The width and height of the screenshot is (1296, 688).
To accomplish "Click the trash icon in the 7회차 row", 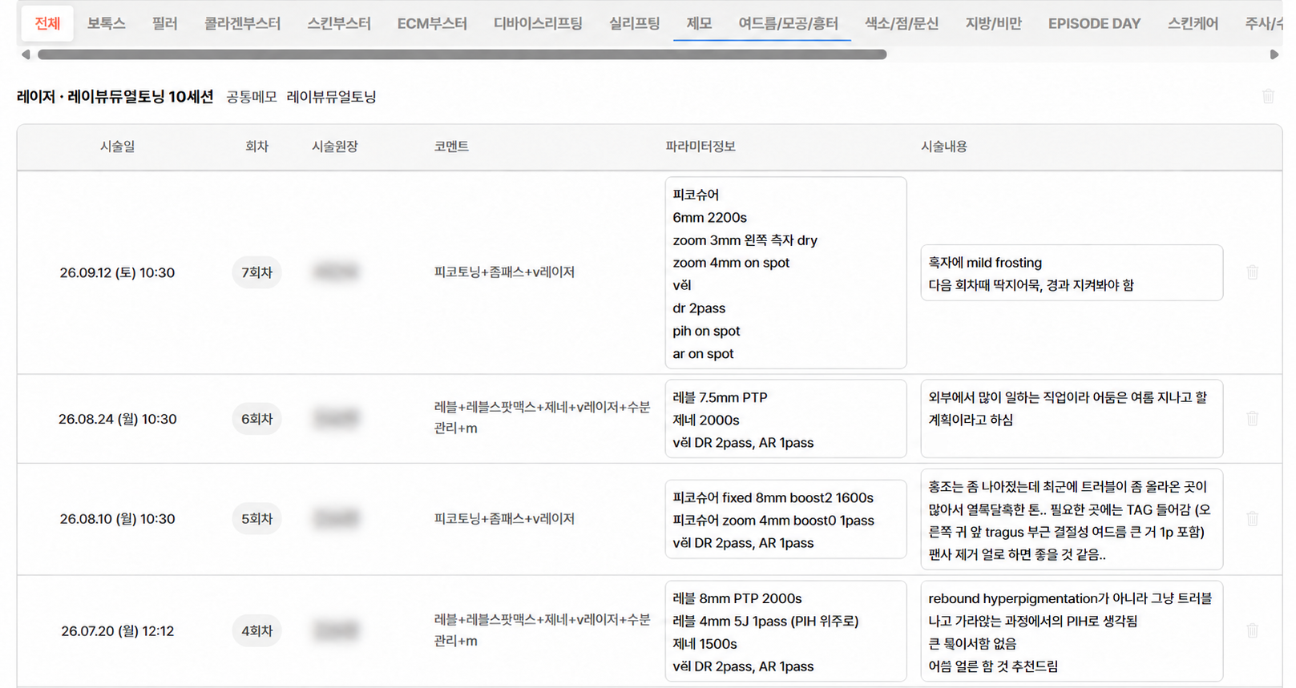I will (1253, 272).
